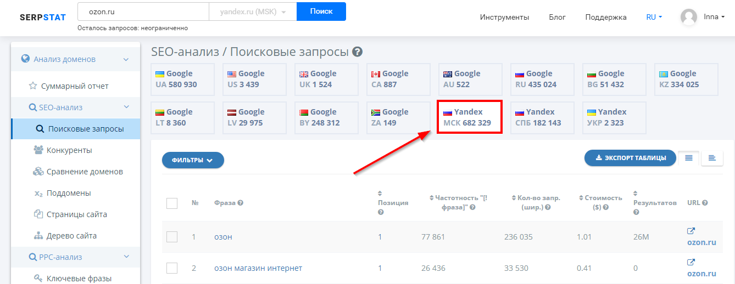Tick the select-all checkbox in table header
735x284 pixels.
pos(172,203)
